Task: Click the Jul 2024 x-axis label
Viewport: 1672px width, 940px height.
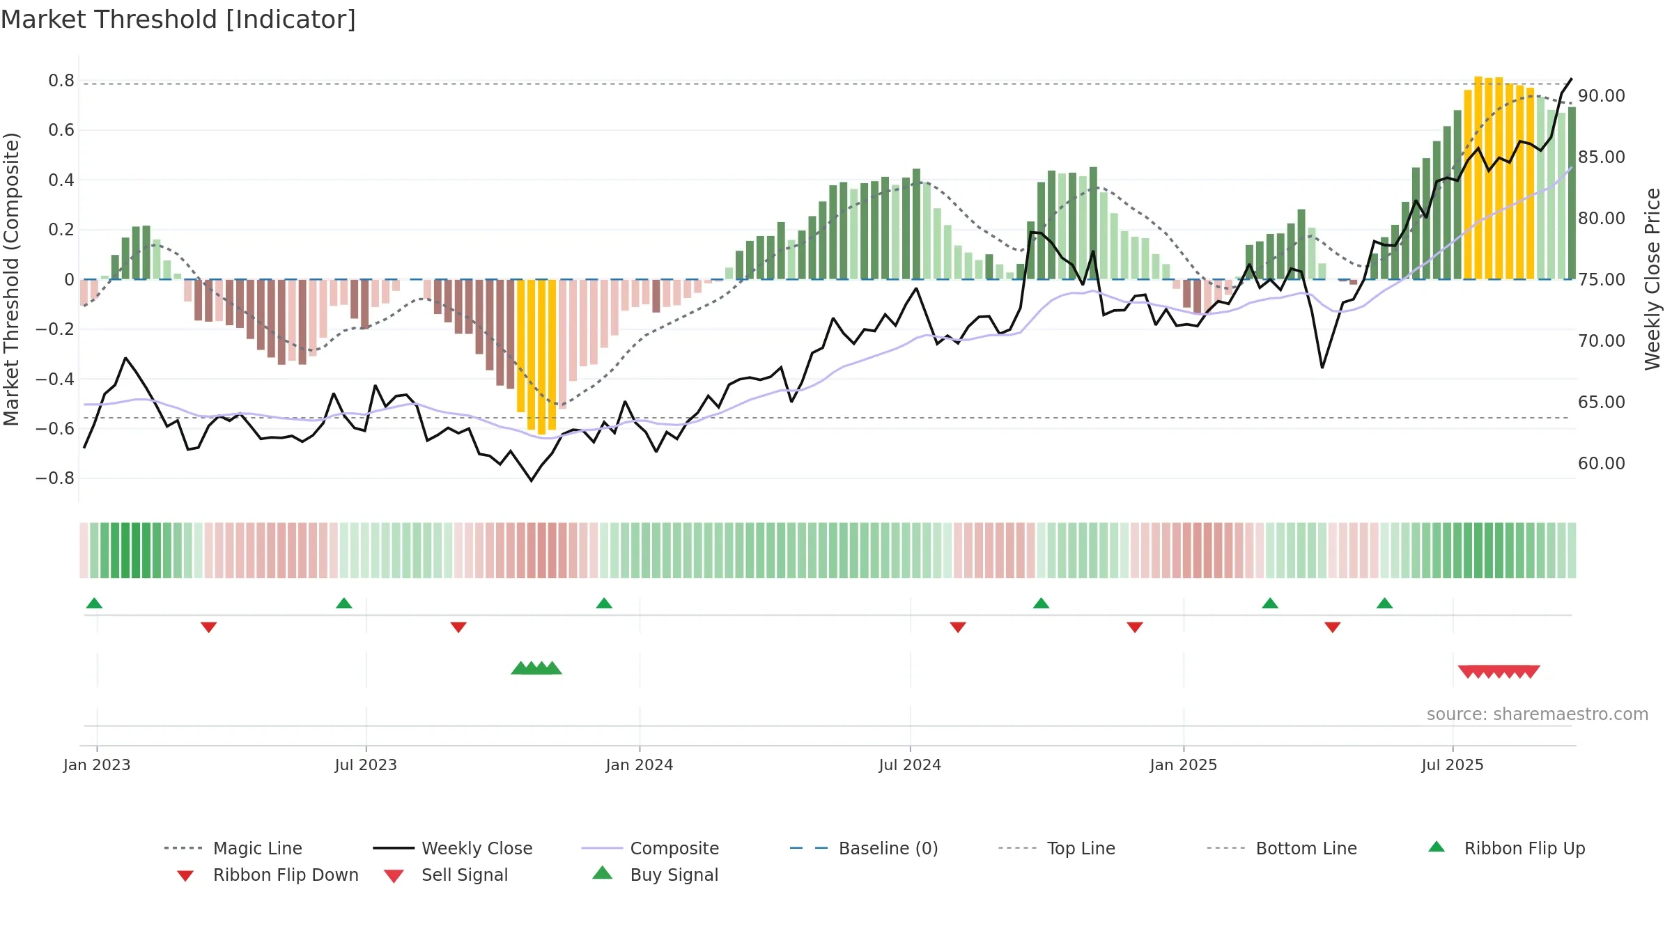Action: [x=910, y=765]
